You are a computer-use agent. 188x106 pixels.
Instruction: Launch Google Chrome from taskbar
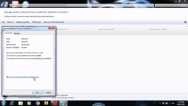coord(38,103)
